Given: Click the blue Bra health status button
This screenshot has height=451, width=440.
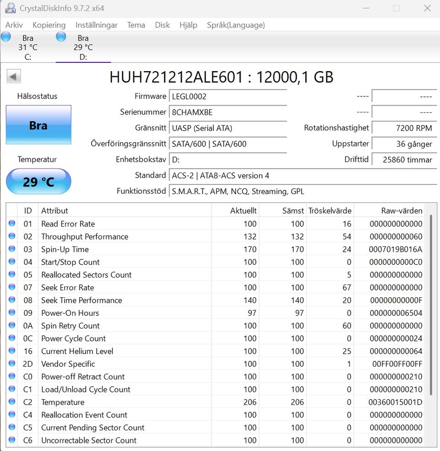Looking at the screenshot, I should click(38, 125).
